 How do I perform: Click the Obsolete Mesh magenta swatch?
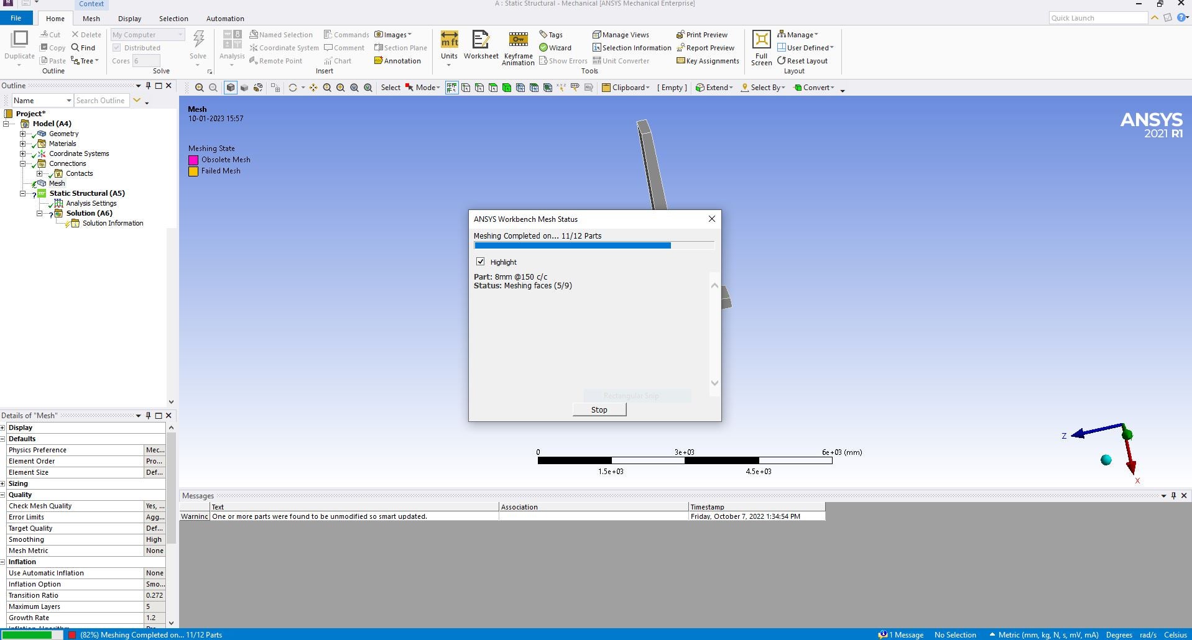point(193,160)
